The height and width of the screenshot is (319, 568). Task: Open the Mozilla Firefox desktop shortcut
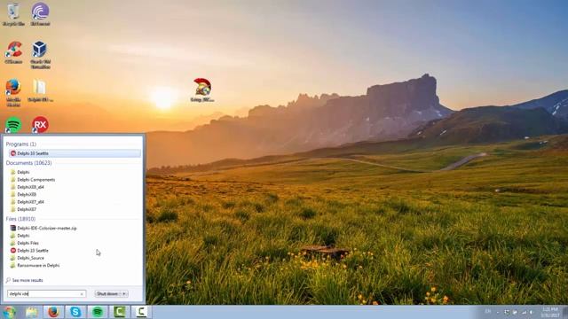[x=13, y=92]
